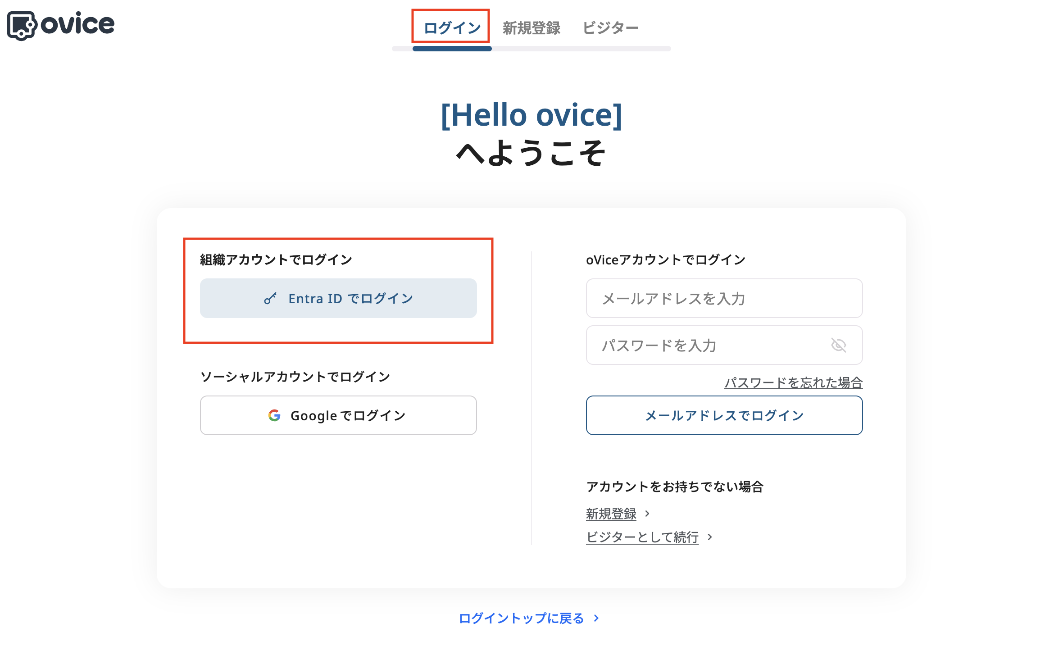Click chevron next to 新規登録 link
Screen dimensions: 1063x664
(x=647, y=514)
